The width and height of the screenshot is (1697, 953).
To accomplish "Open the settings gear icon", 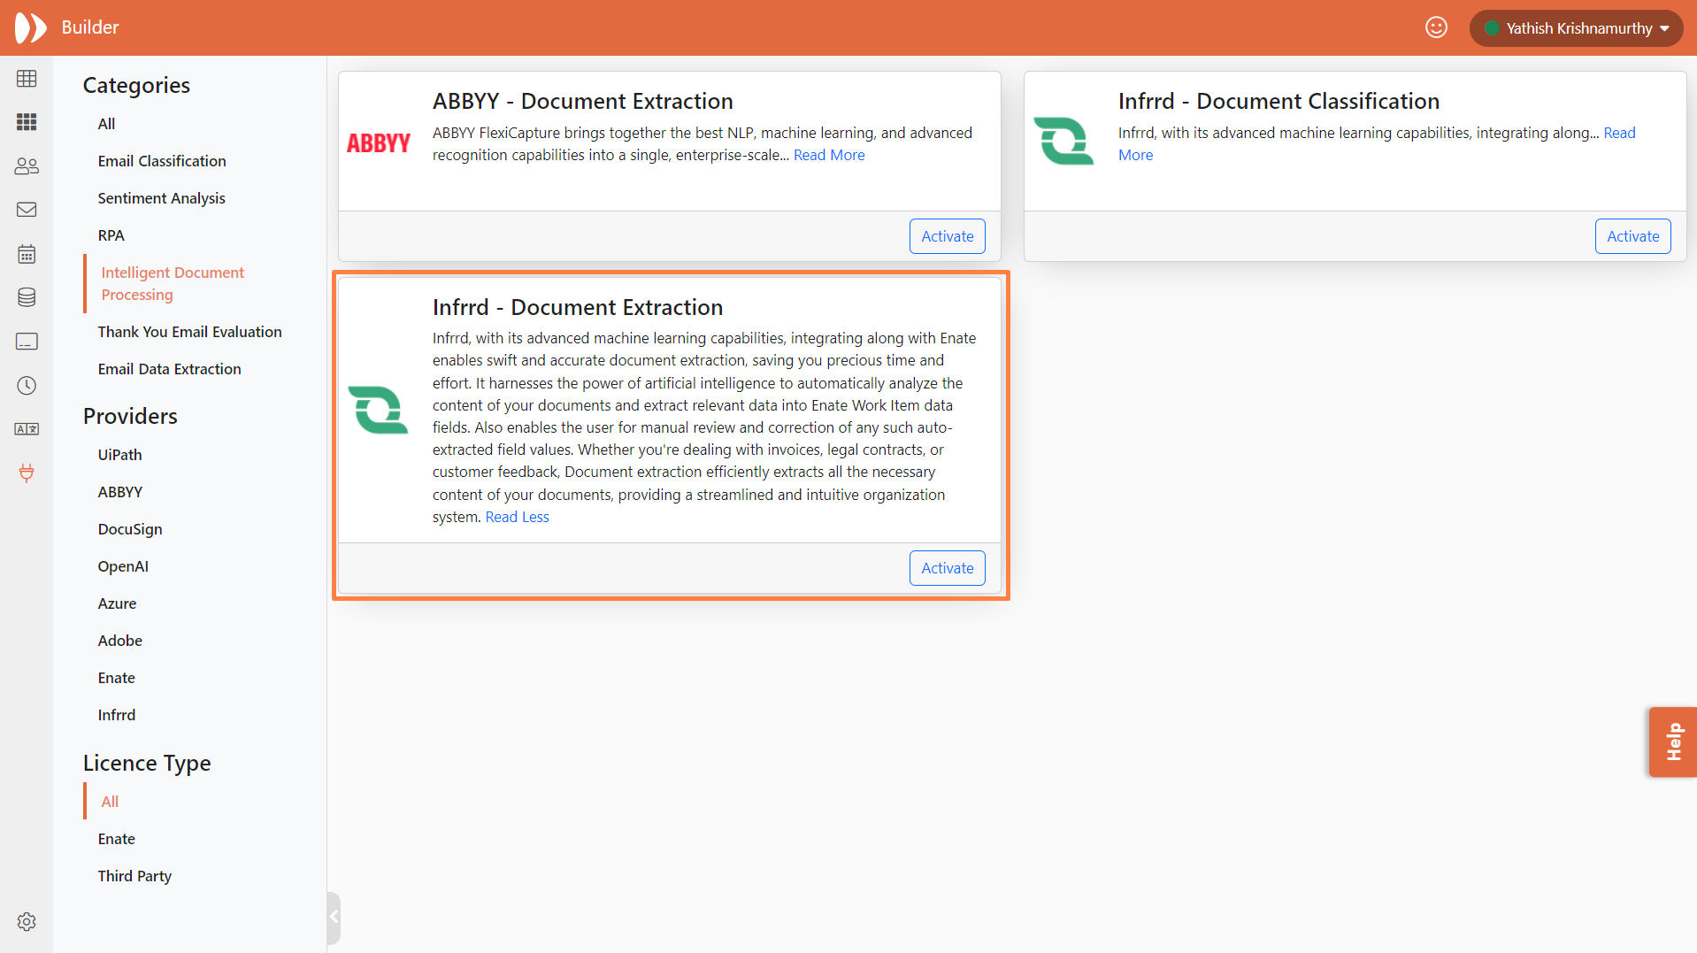I will pos(27,922).
